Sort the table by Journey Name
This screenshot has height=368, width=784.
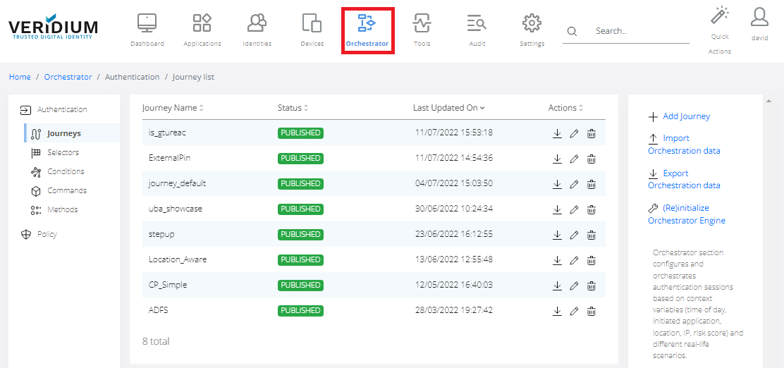pyautogui.click(x=173, y=108)
